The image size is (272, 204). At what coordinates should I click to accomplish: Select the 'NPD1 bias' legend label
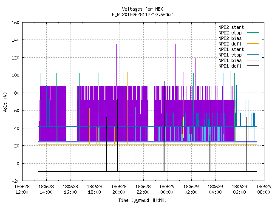(230, 60)
